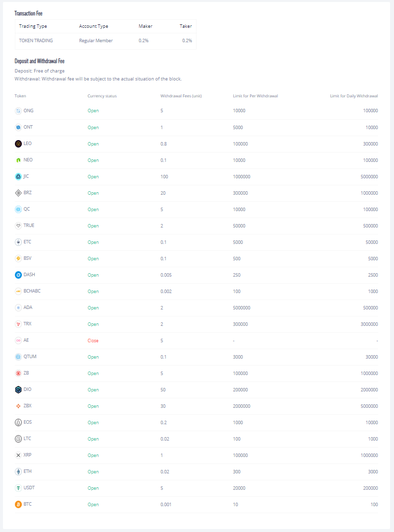Select the BCHABC token name

point(32,291)
